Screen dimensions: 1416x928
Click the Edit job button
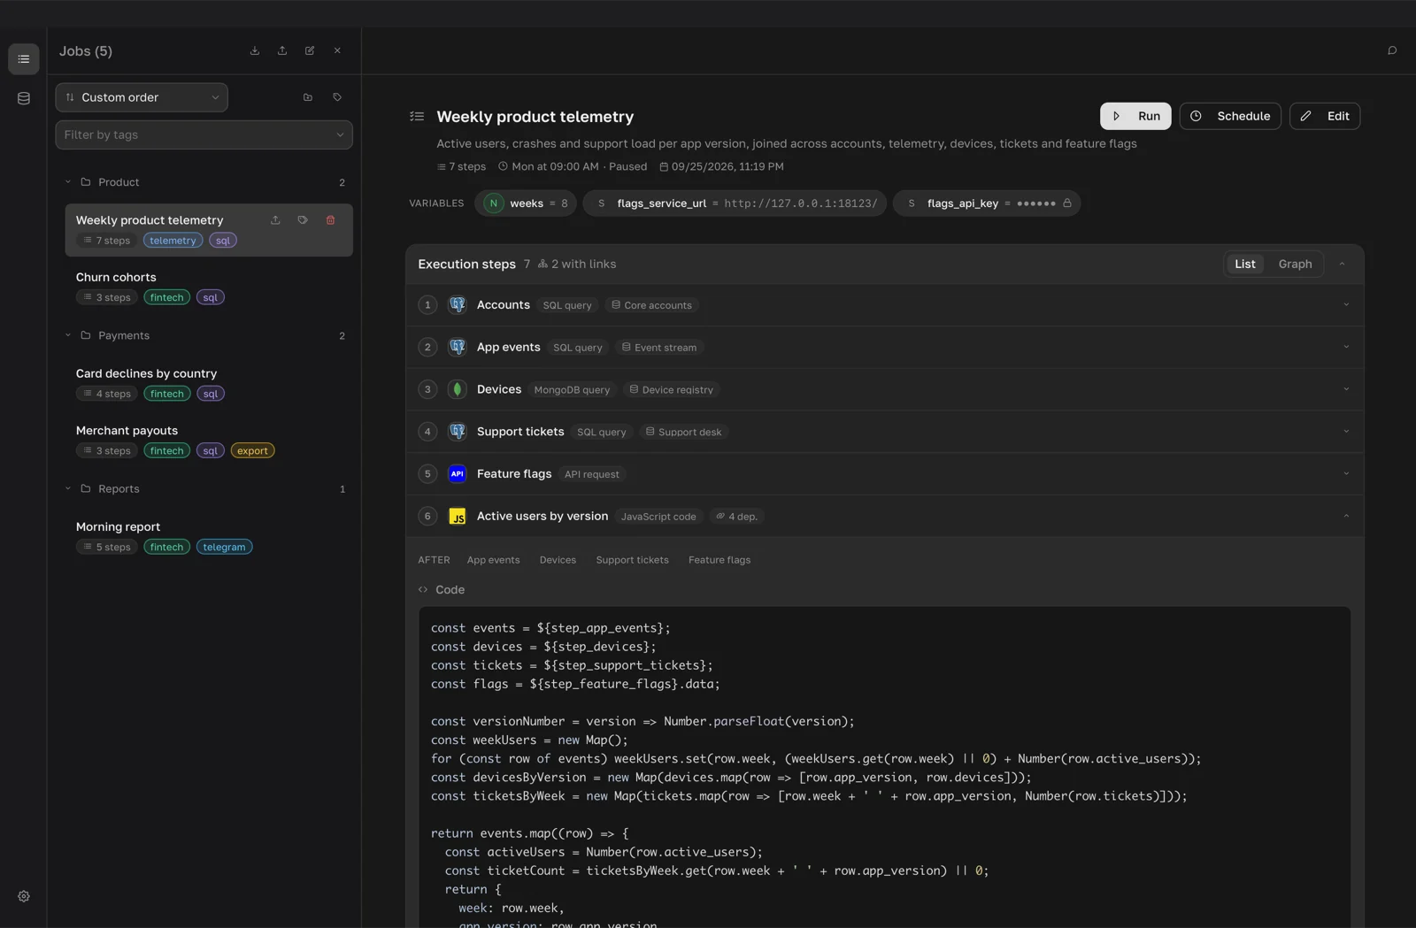tap(1325, 116)
